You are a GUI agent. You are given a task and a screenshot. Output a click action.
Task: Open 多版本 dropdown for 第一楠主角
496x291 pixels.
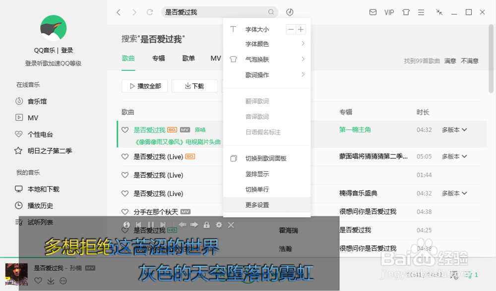[x=454, y=130]
